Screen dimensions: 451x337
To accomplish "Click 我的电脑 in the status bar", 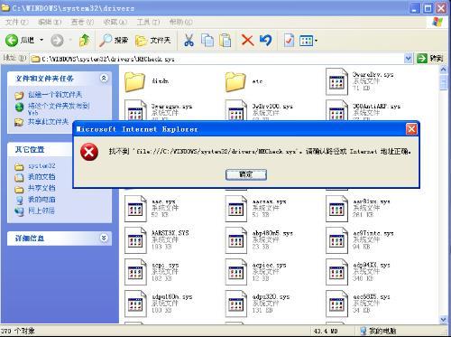I will (x=378, y=331).
